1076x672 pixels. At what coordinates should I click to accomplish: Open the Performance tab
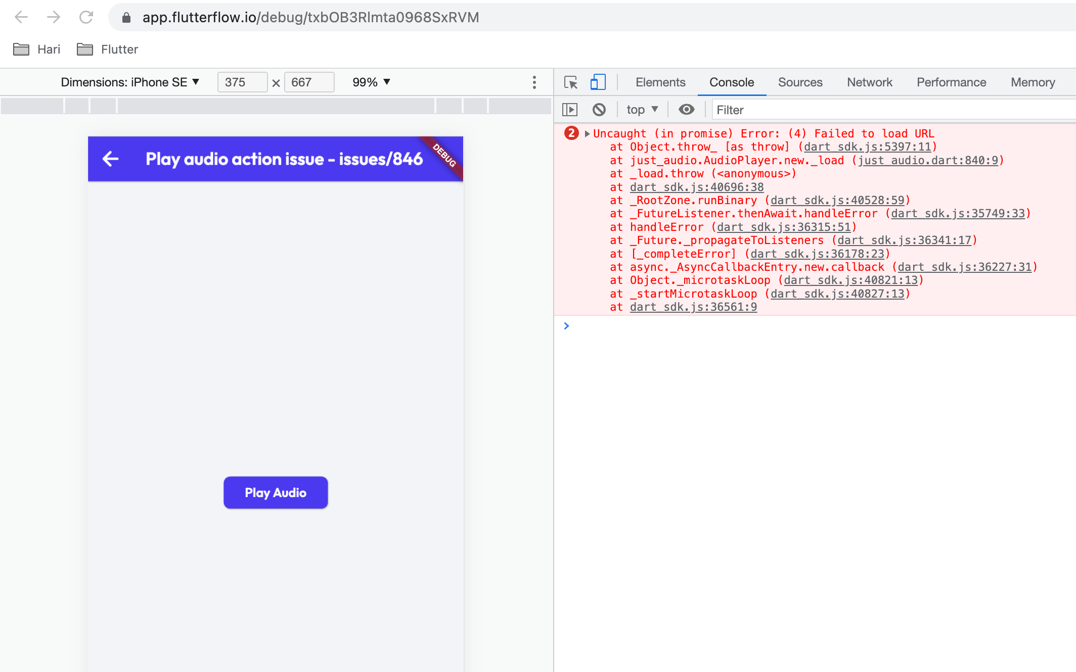(951, 82)
